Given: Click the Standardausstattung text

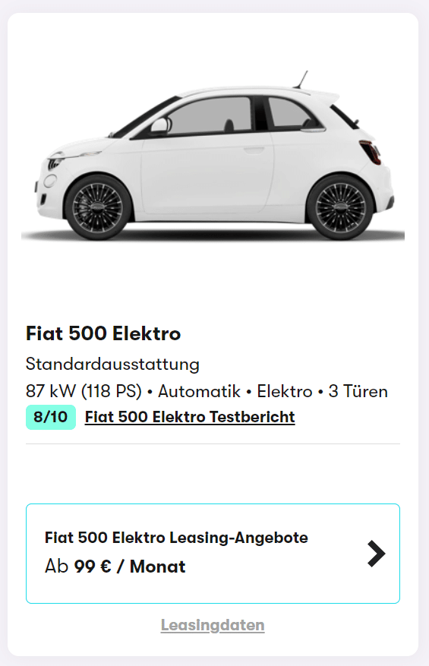Looking at the screenshot, I should point(112,364).
